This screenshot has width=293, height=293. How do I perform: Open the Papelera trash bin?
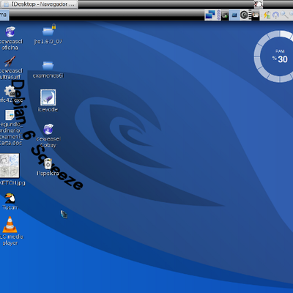[x=48, y=163]
